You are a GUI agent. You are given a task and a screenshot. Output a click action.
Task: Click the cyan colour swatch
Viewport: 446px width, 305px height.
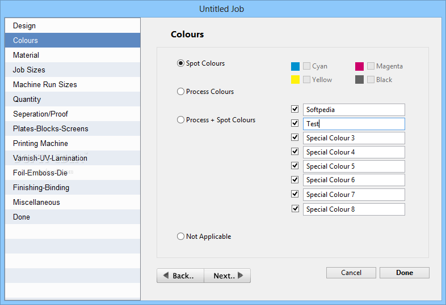point(295,66)
